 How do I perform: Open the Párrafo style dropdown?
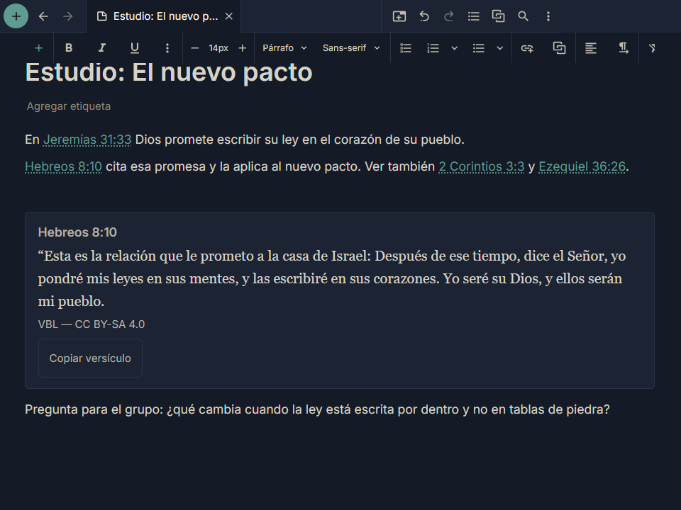click(x=284, y=48)
